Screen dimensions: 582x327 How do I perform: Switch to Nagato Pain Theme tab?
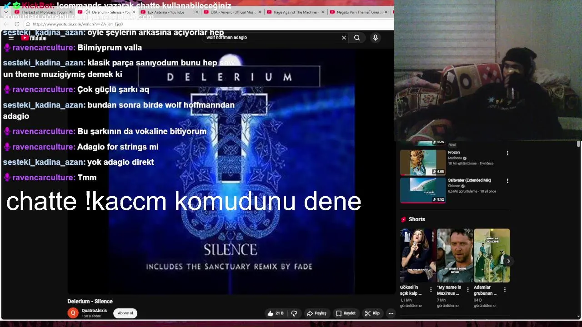(359, 12)
